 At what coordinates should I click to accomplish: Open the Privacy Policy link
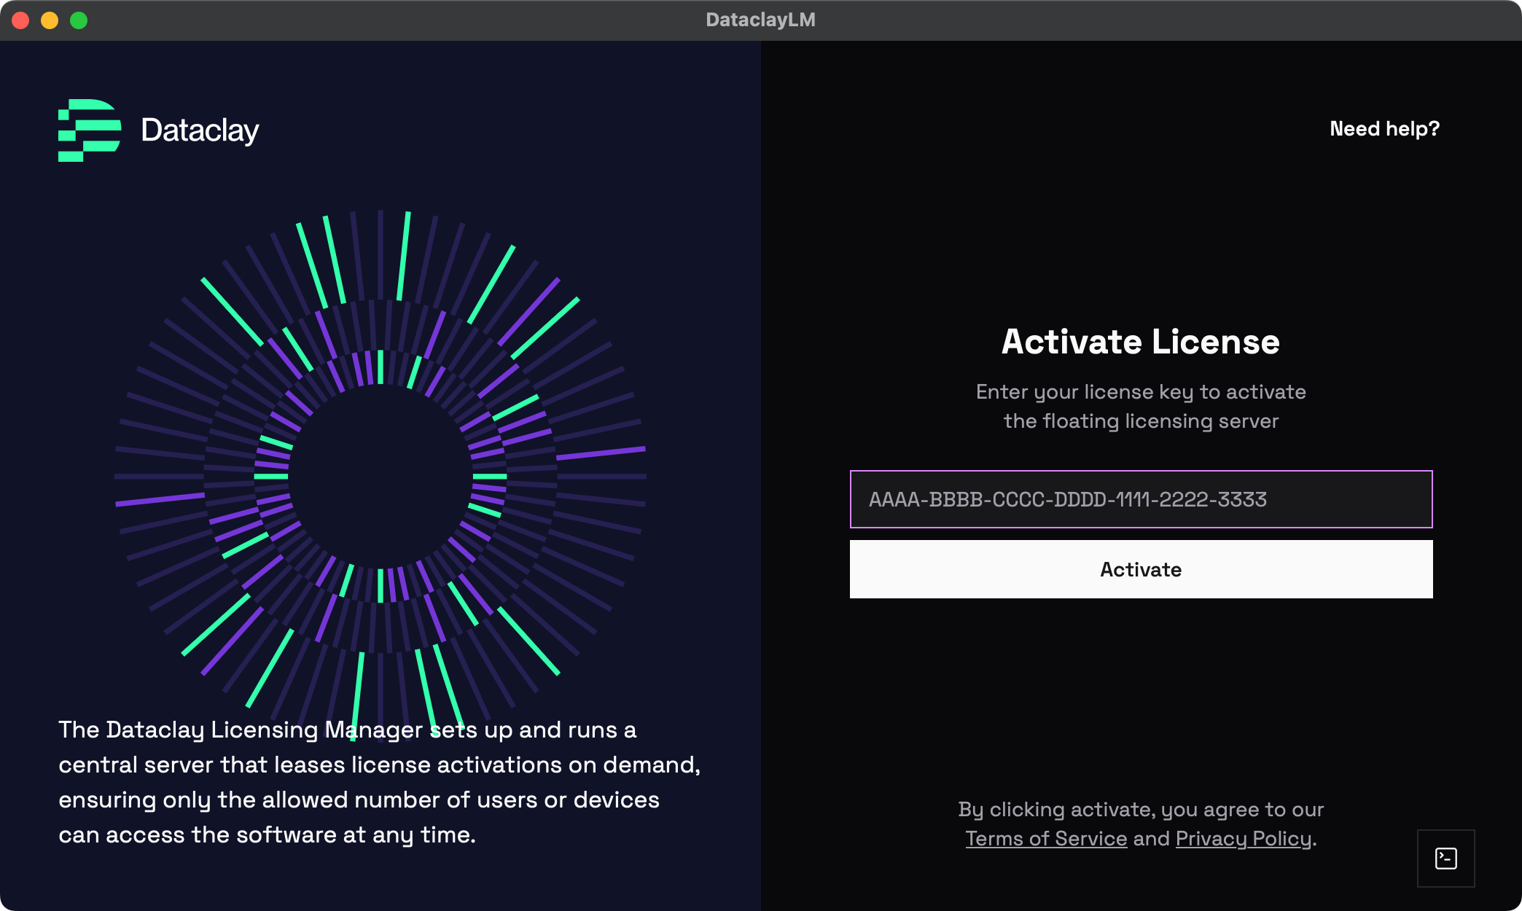point(1244,839)
